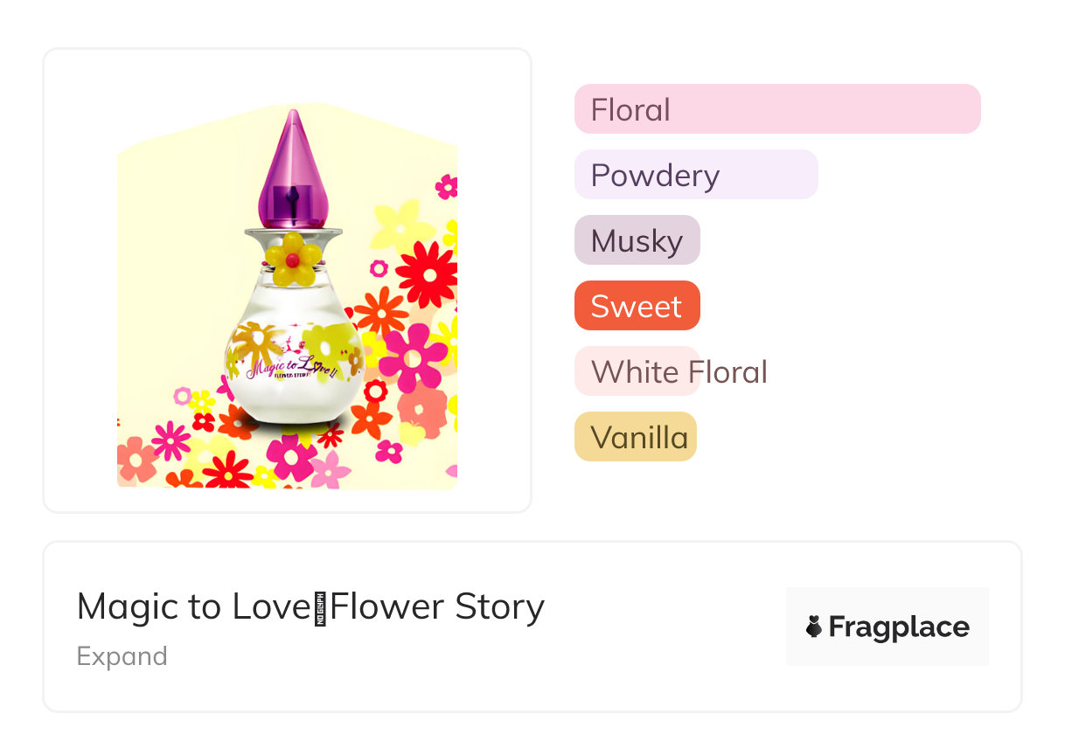The image size is (1065, 755).
Task: Expand the perfume details
Action: tap(122, 656)
